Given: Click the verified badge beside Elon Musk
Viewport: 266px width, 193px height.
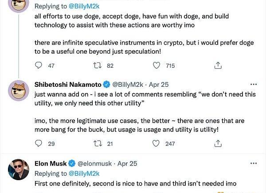Looking at the screenshot, I should tap(73, 164).
